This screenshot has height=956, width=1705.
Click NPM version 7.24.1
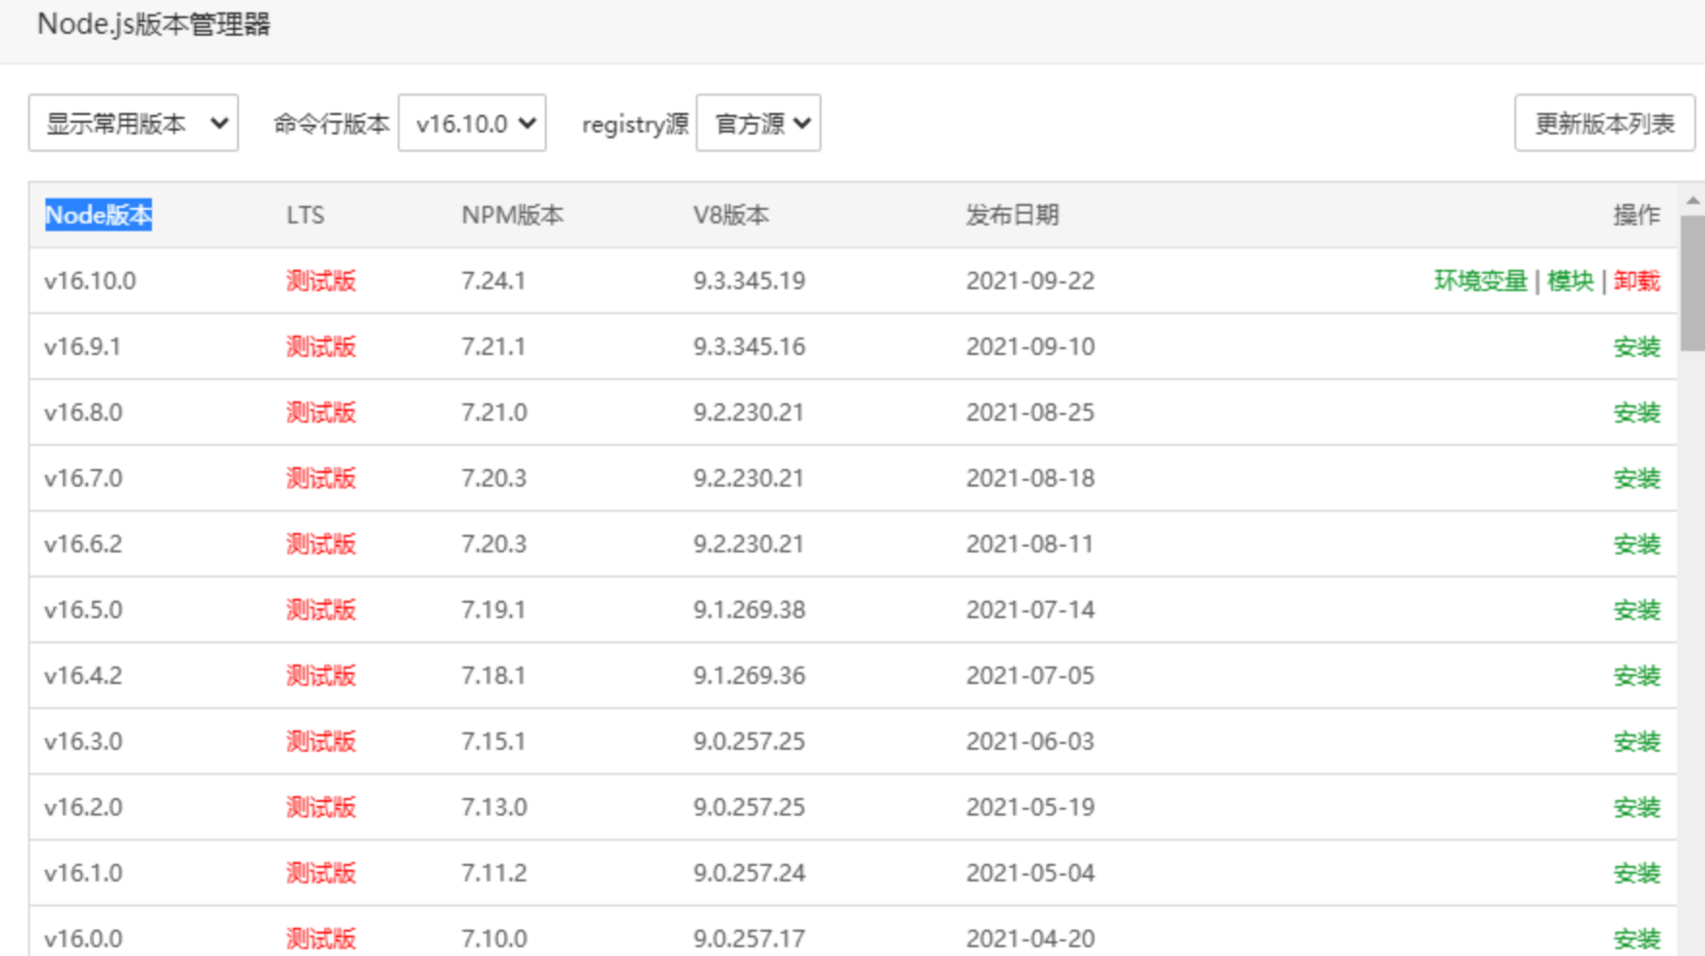(494, 281)
